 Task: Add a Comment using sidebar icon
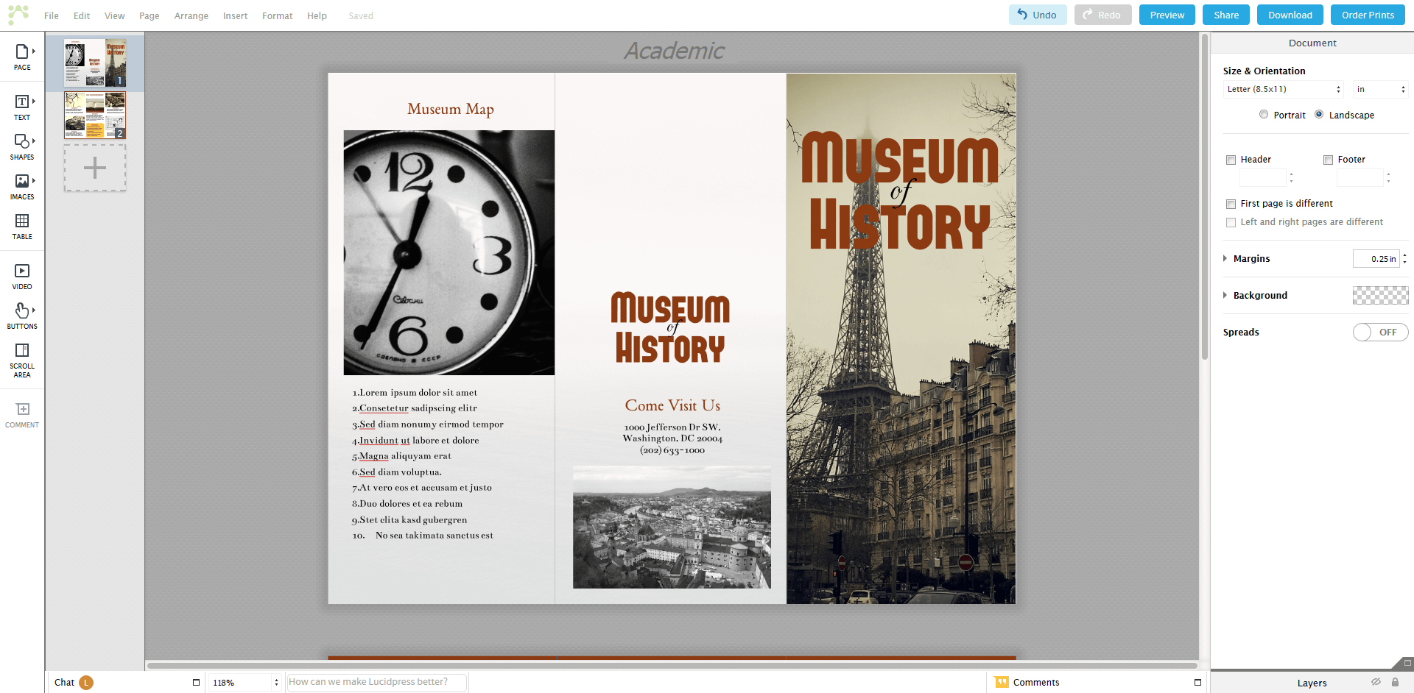coord(21,412)
